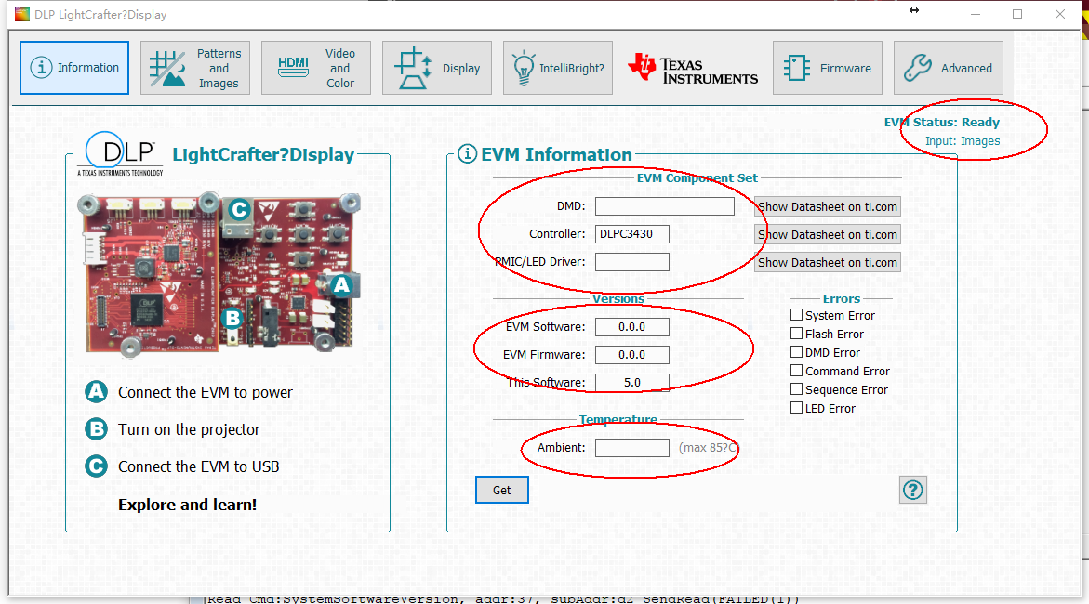This screenshot has height=604, width=1089.
Task: Click the Information circle-i icon
Action: click(x=41, y=67)
